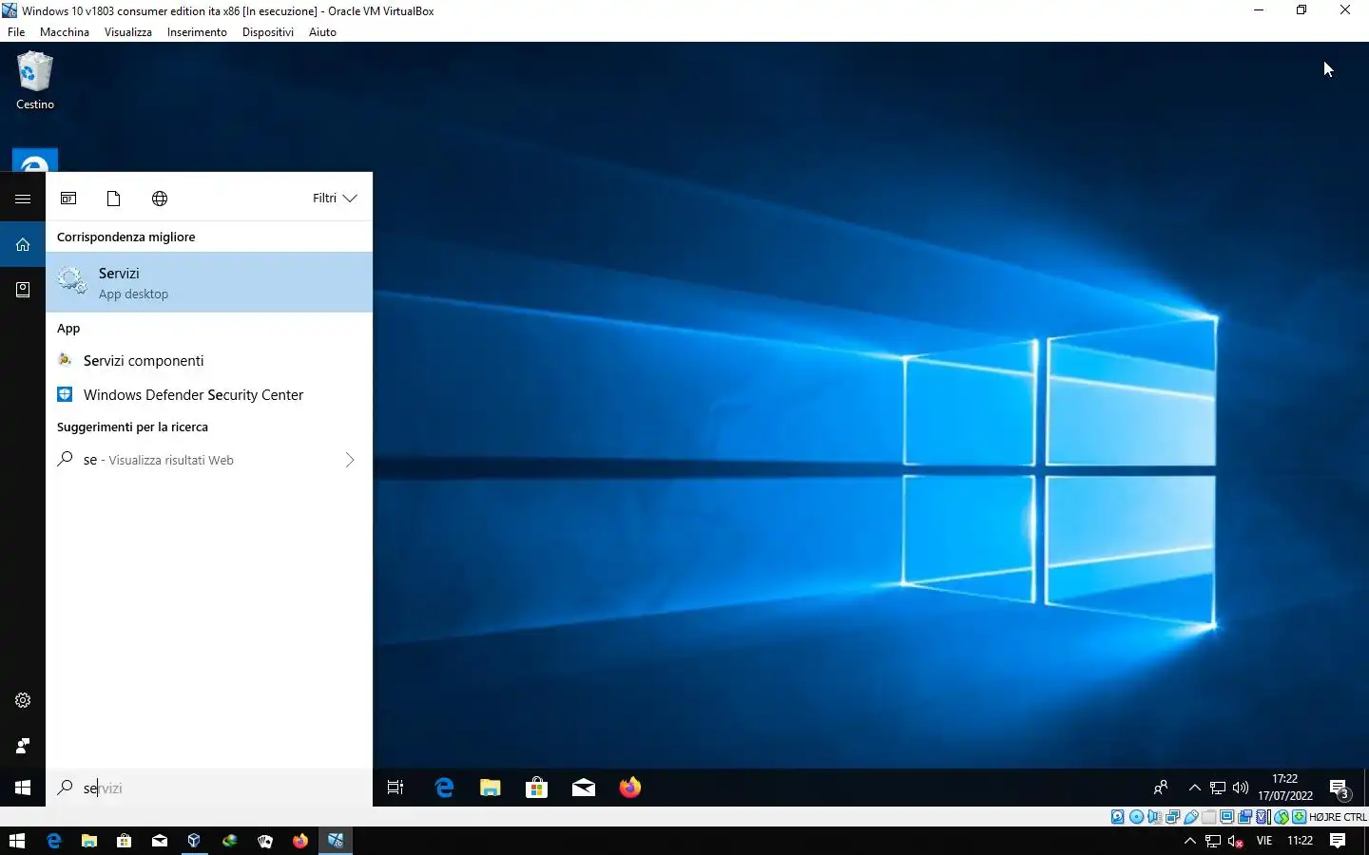Open the Macchina menu
Viewport: 1369px width, 855px height.
point(65,32)
